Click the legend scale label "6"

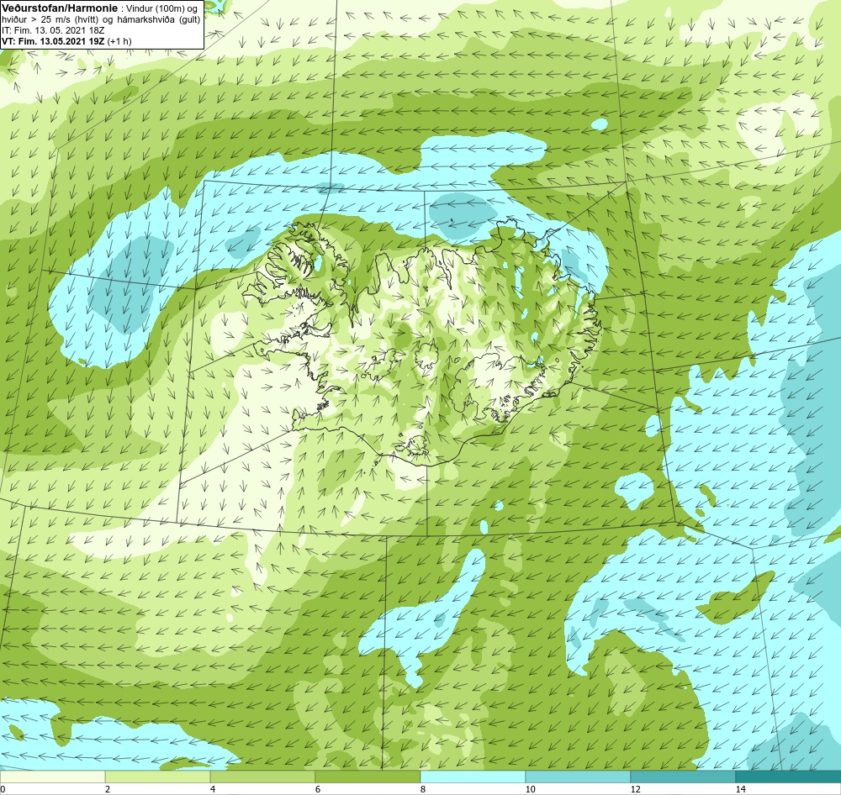[318, 788]
